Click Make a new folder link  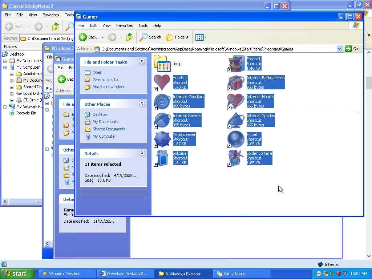point(109,87)
